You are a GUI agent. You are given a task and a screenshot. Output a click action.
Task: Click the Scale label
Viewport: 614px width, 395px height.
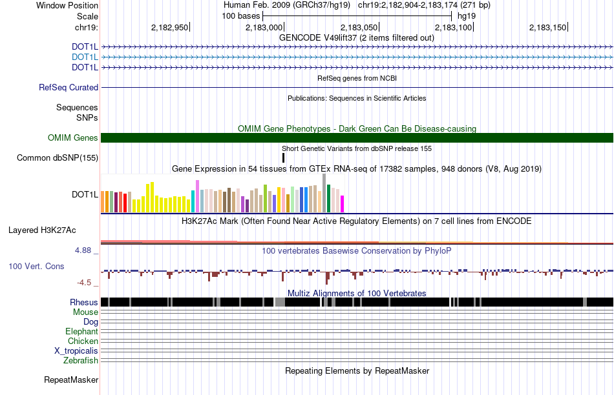88,16
